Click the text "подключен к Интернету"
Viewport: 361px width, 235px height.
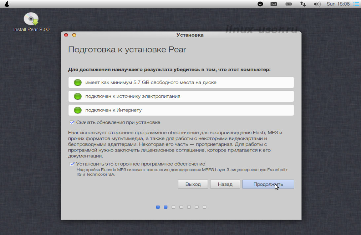coord(114,110)
